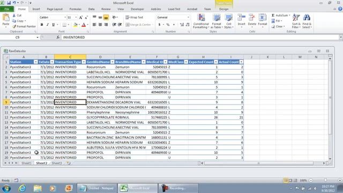343x193 pixels.
Task: Apply Accounting dollar format
Action: pyautogui.click(x=159, y=25)
